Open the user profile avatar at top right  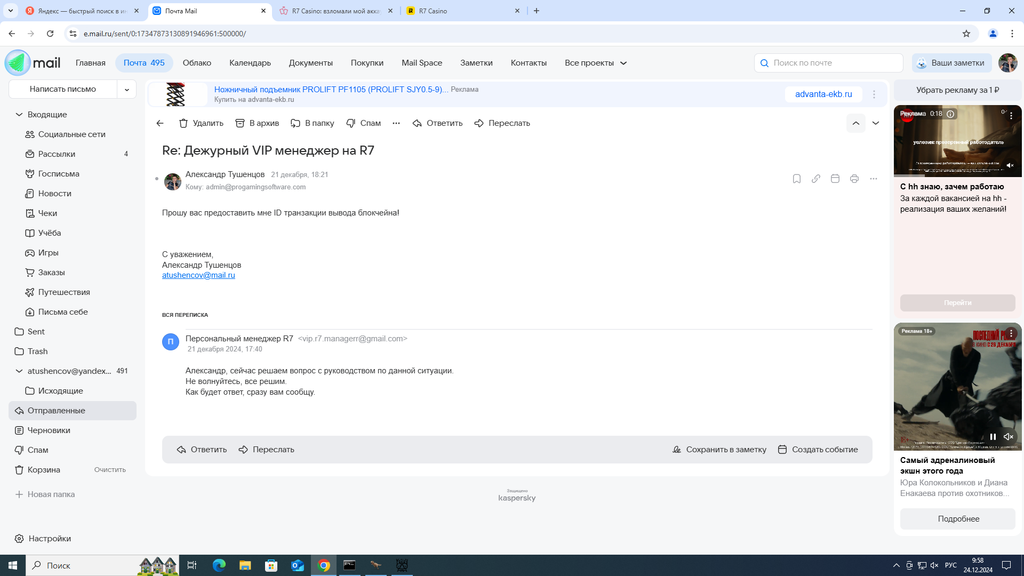[1008, 63]
